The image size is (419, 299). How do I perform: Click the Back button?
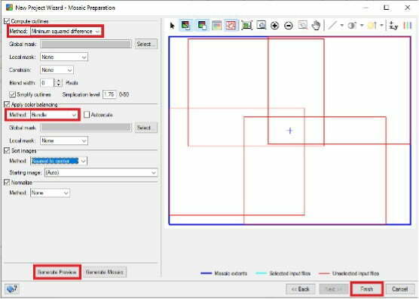(x=301, y=289)
